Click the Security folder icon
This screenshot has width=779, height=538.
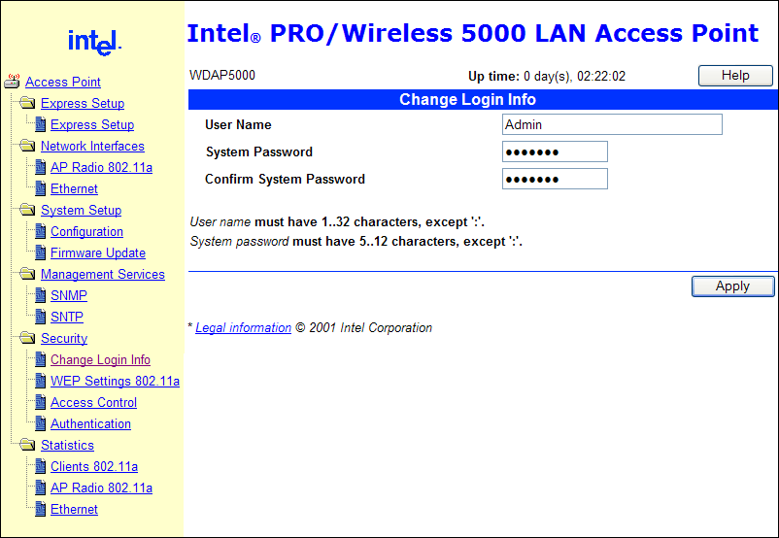[x=27, y=338]
